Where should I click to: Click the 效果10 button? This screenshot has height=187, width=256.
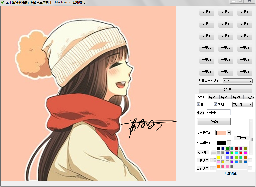point(207,47)
